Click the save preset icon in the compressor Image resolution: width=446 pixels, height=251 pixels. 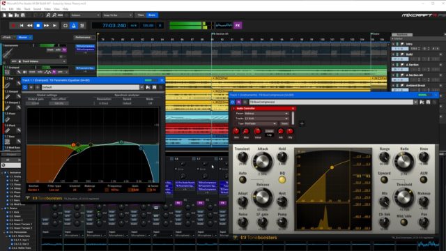coord(428,102)
